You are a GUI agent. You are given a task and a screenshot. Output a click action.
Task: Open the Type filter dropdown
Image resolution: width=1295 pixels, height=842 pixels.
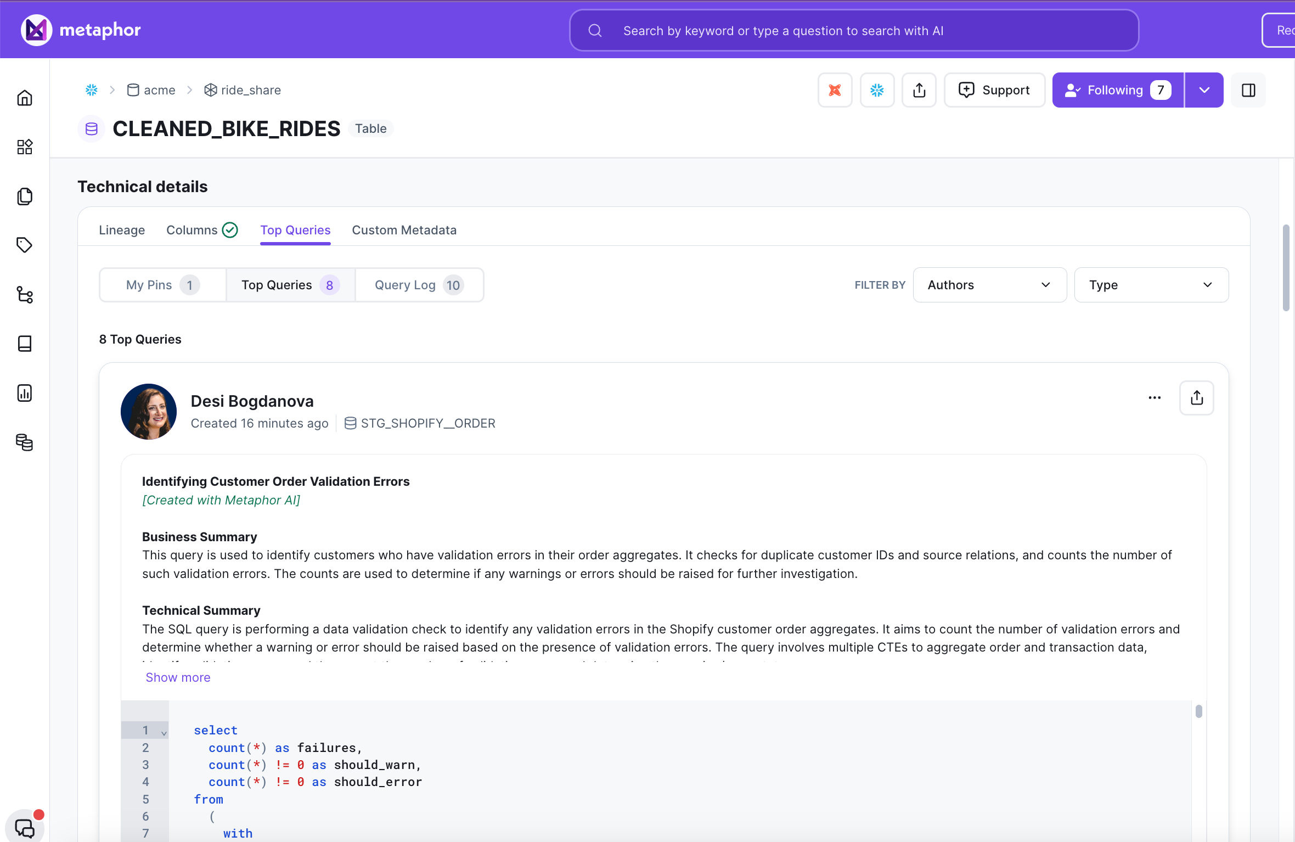1151,285
